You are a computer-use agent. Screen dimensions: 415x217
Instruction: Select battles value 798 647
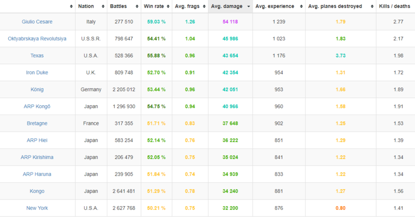[124, 39]
